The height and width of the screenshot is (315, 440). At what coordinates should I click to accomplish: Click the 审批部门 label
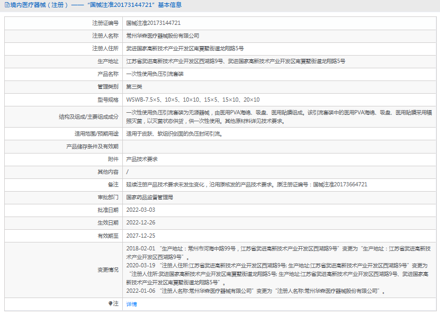(x=108, y=197)
